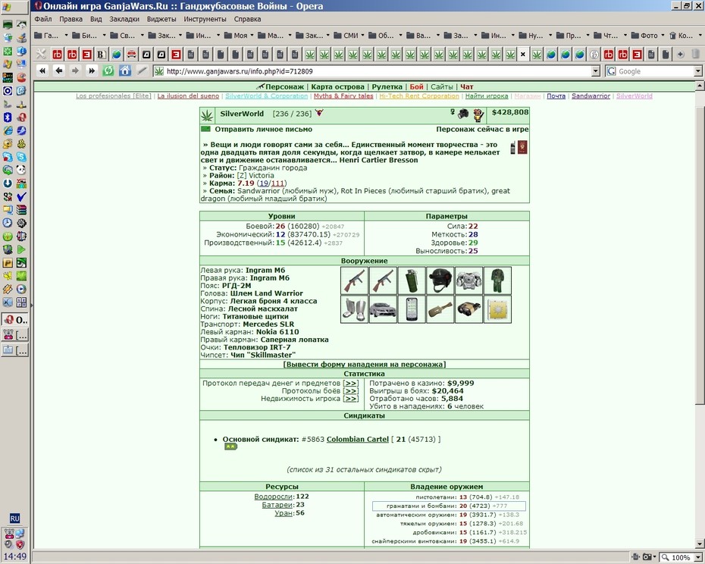Click the page vertical scrollbar down arrow

[700, 544]
